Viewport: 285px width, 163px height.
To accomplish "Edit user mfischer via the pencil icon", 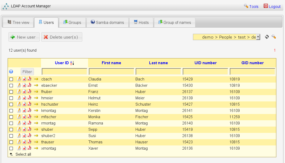I will point(19,117).
